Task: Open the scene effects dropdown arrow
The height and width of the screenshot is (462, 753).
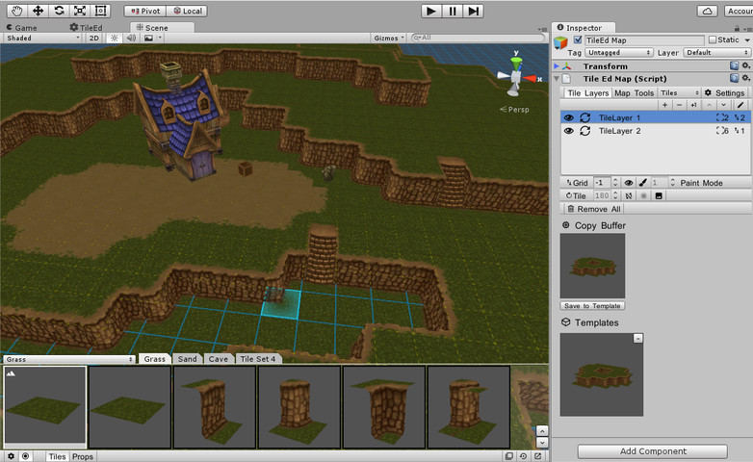Action: coord(160,38)
